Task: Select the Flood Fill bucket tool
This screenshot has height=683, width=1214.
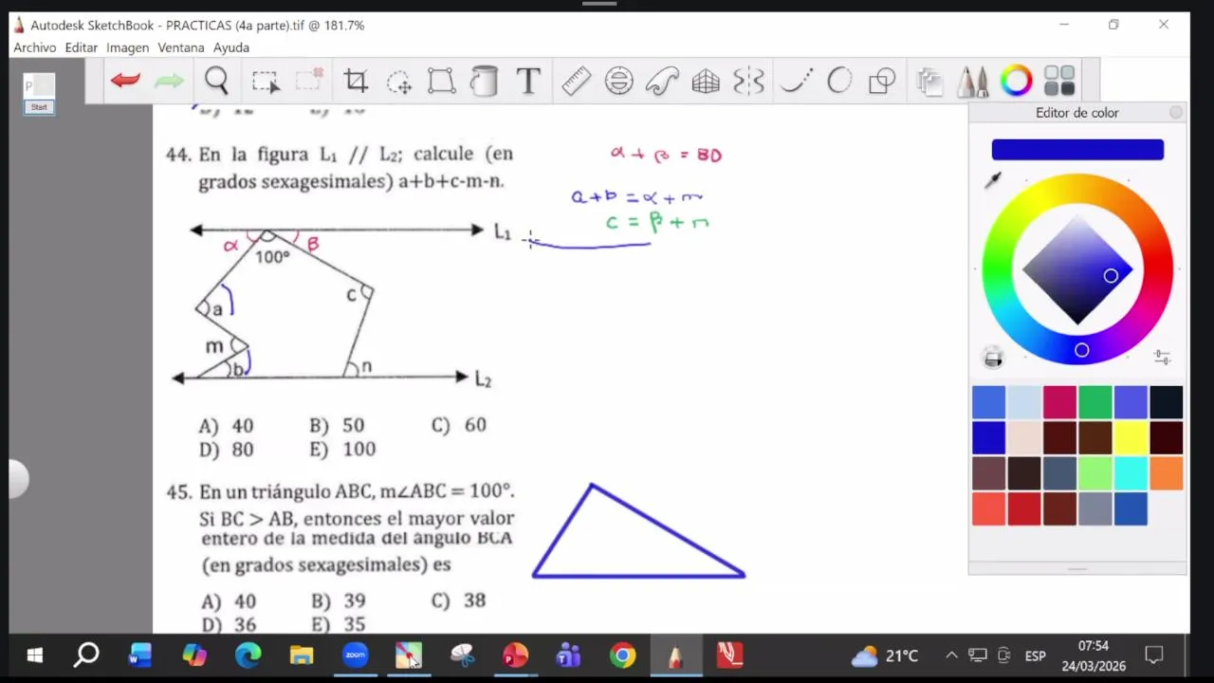Action: coord(484,82)
